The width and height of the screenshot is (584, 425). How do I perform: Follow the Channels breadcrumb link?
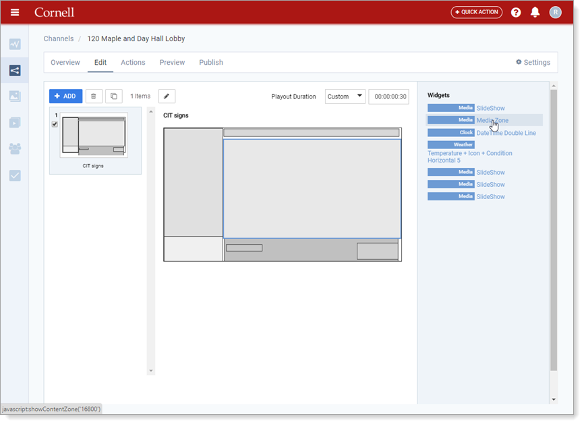(59, 38)
